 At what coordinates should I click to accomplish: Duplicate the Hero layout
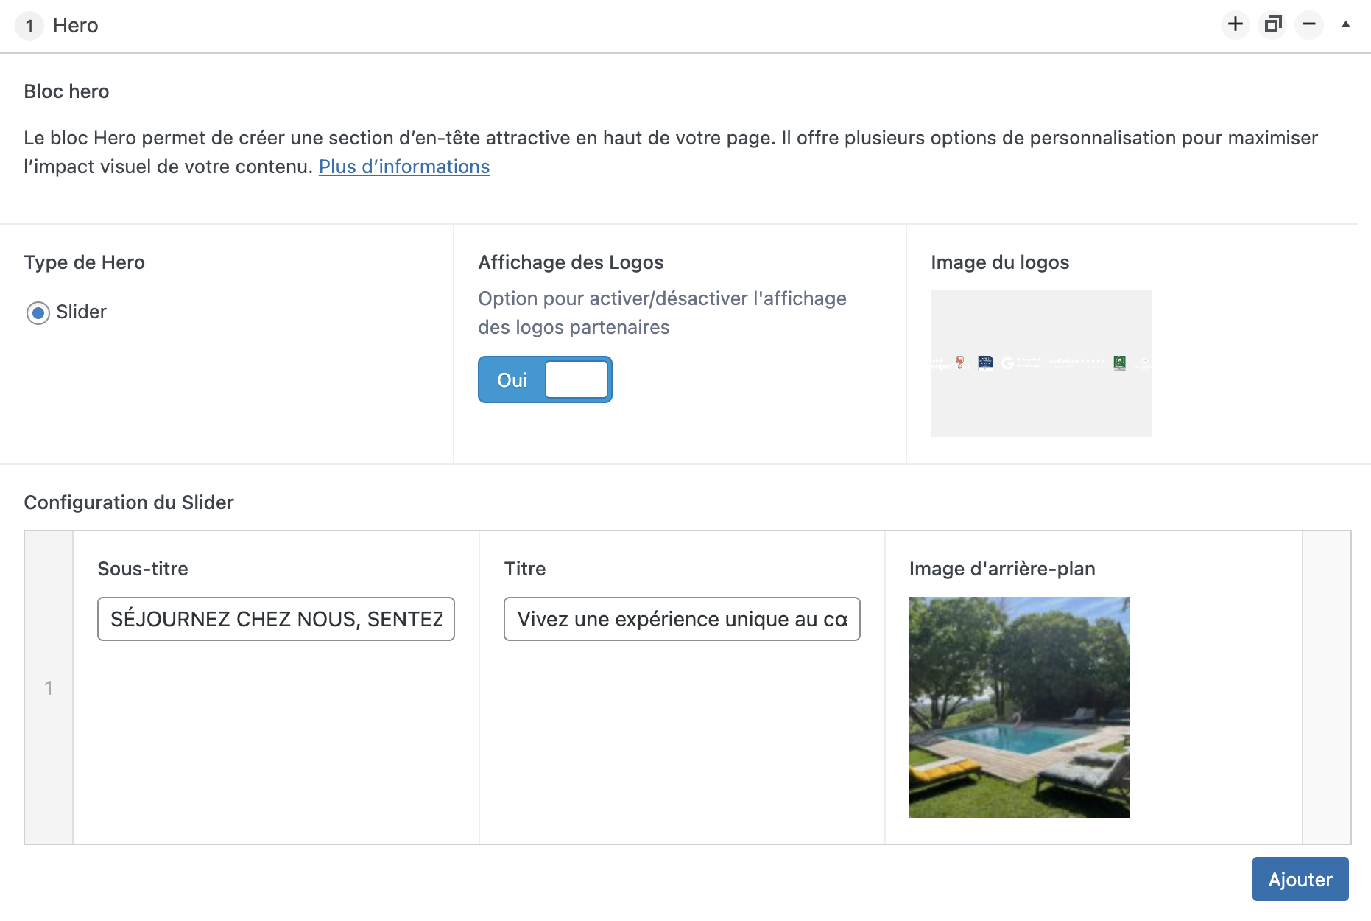tap(1273, 25)
